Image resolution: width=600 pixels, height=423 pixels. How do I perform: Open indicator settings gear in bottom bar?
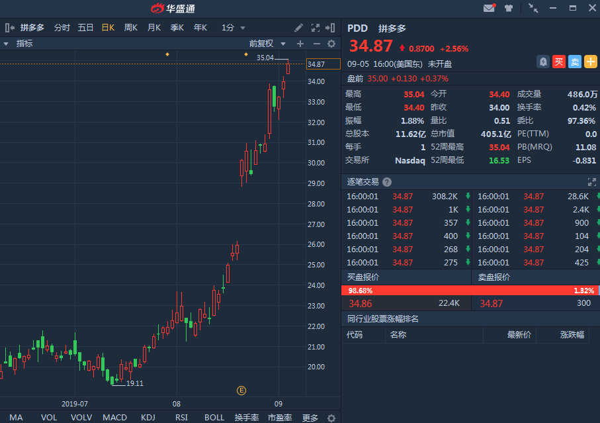click(x=331, y=418)
